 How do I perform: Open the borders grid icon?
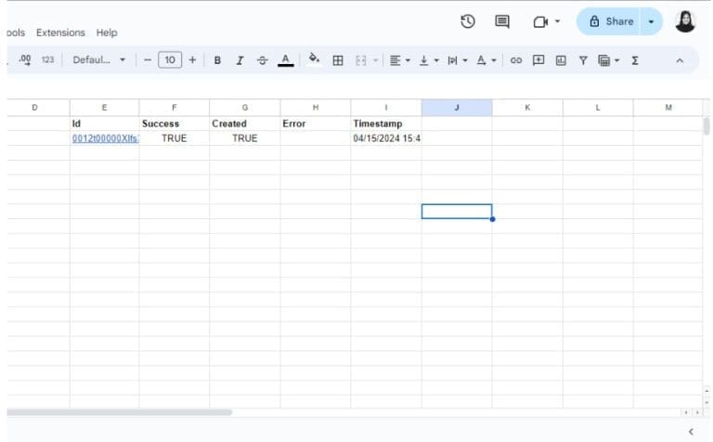[338, 60]
